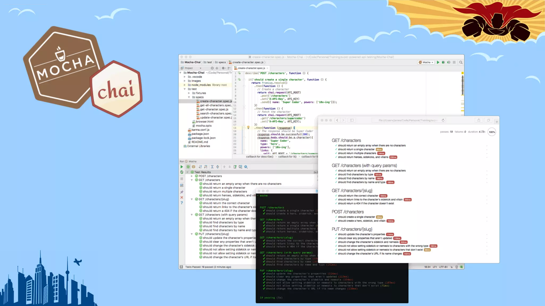
Task: Click the editor vertical scrollbar thumb
Action: [463, 85]
